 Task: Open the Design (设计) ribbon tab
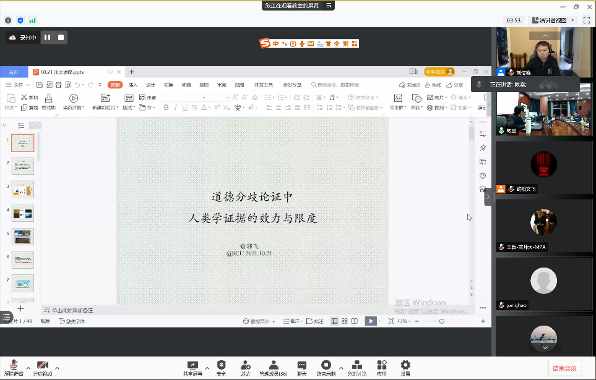[150, 85]
